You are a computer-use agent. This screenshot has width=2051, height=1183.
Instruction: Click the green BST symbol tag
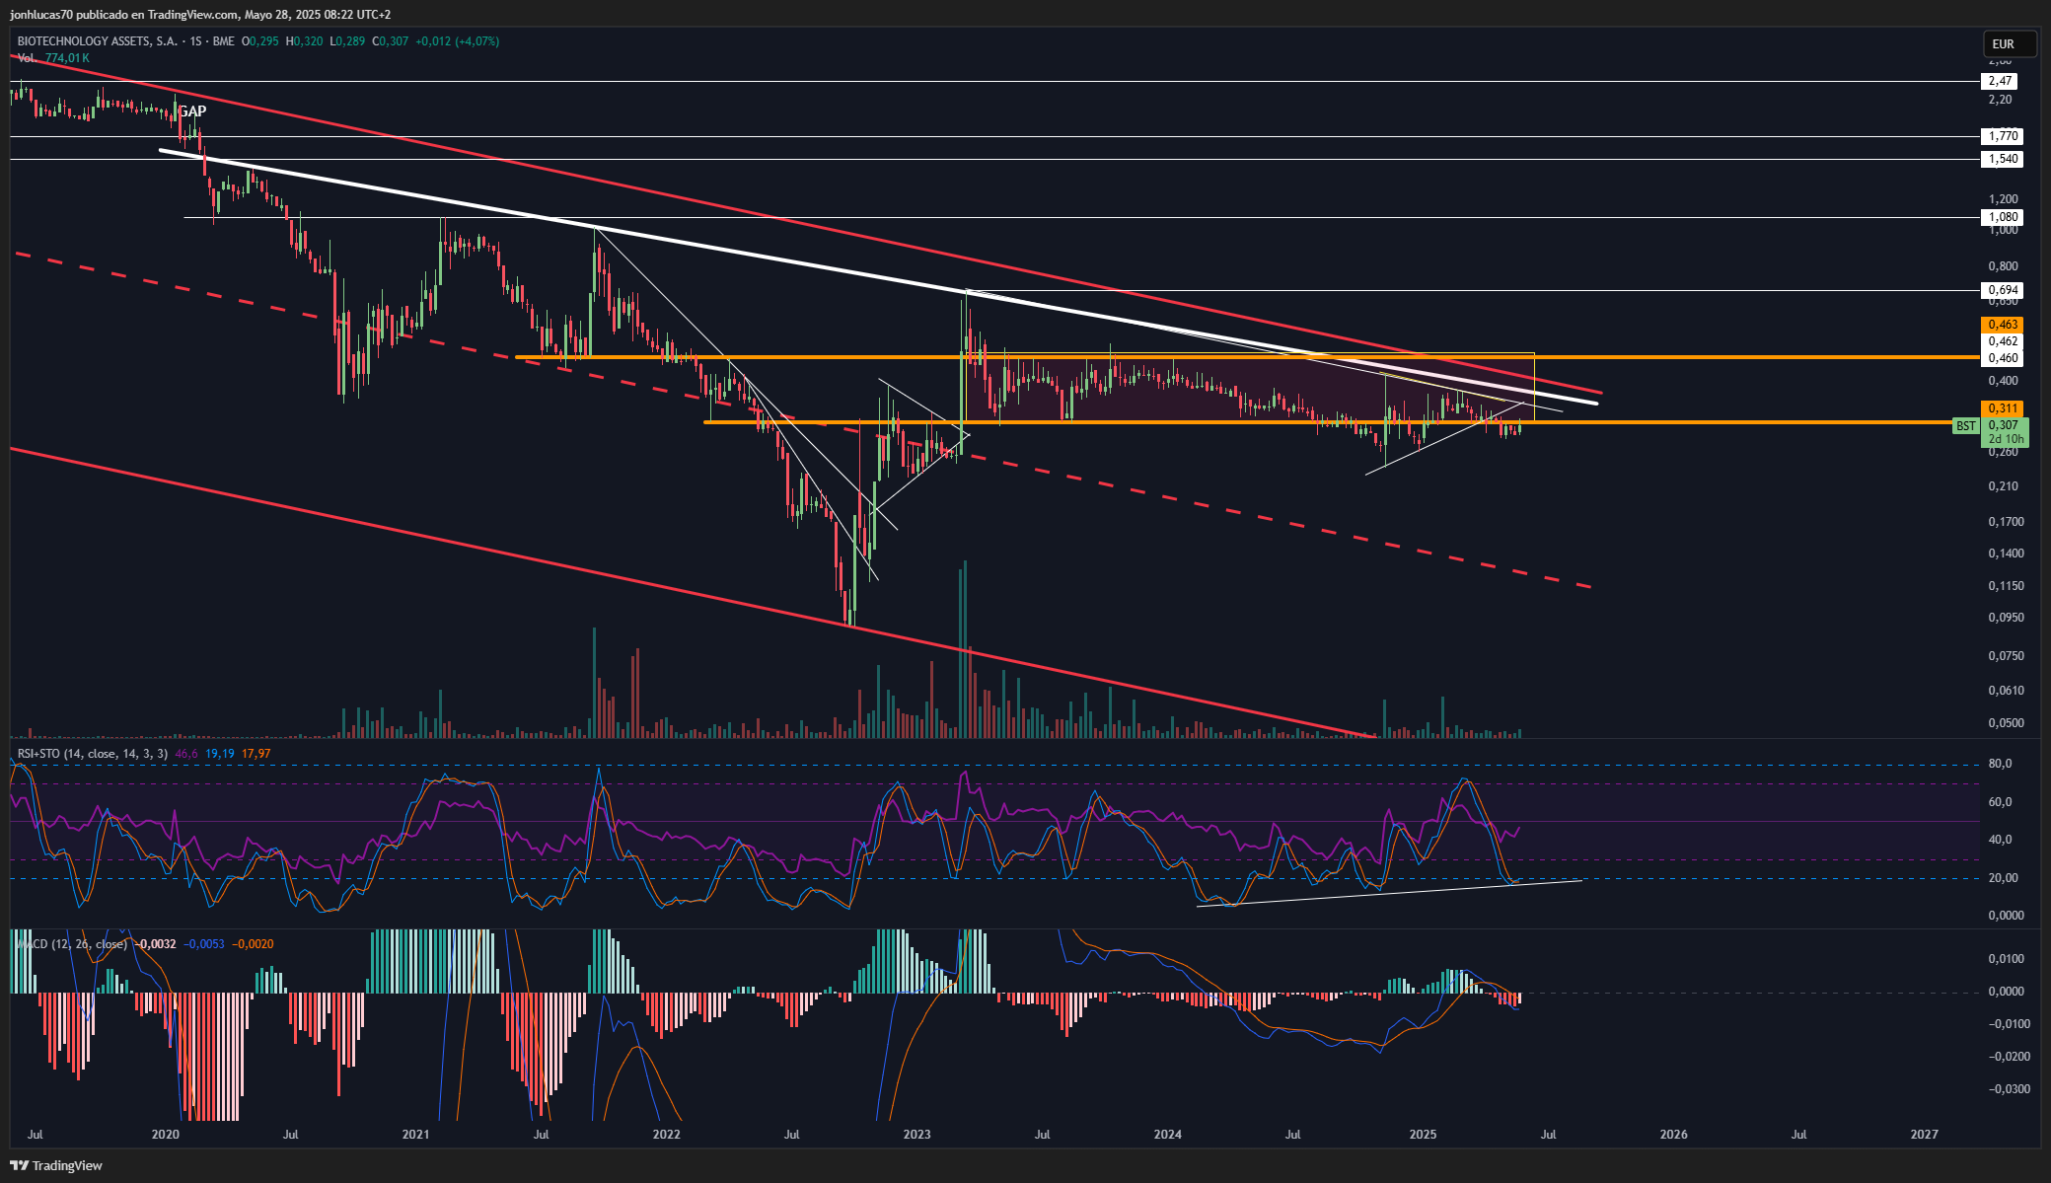tap(1966, 426)
